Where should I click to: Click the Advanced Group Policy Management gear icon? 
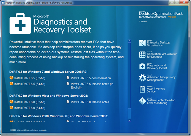point(143,78)
